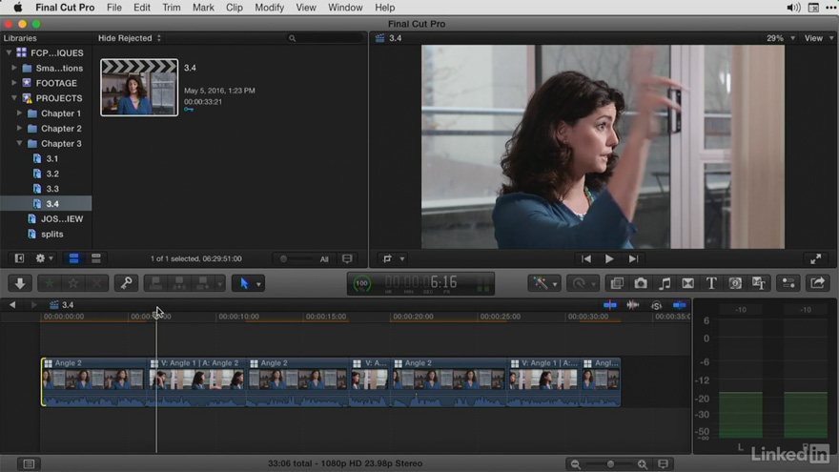The height and width of the screenshot is (472, 839).
Task: Append clip to storyline button
Action: coord(203,283)
